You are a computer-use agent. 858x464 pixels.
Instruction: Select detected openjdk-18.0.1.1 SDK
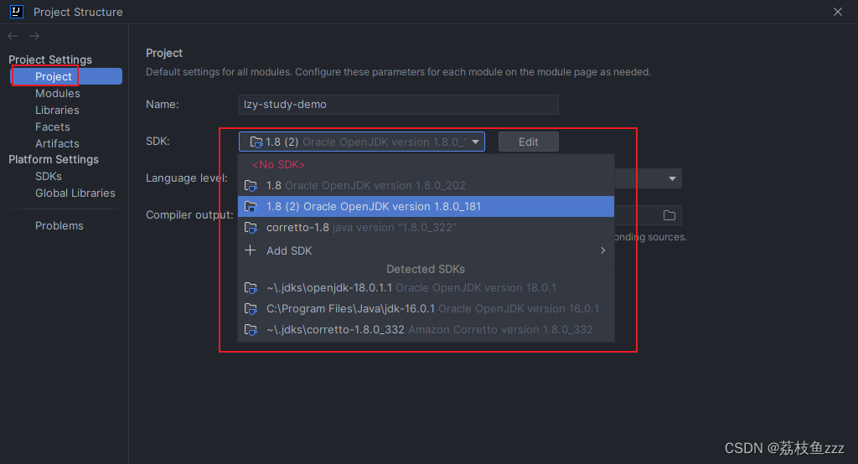point(426,288)
